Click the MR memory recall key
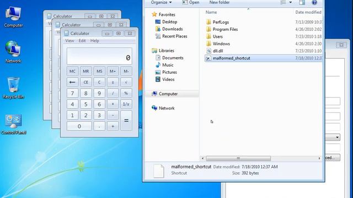Image resolution: width=353 pixels, height=198 pixels. 86,71
